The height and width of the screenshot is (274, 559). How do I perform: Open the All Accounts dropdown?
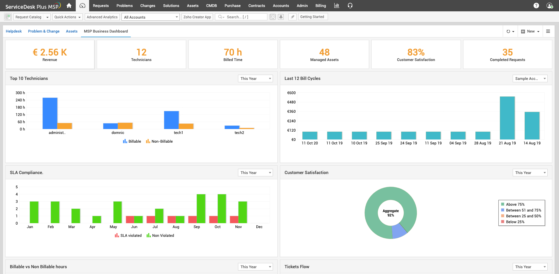click(150, 17)
